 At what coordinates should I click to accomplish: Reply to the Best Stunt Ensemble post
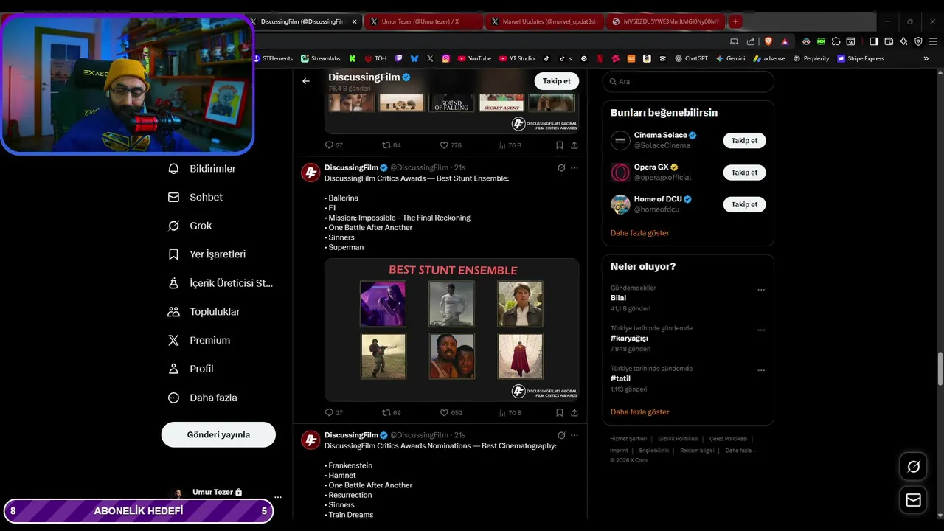(x=333, y=413)
